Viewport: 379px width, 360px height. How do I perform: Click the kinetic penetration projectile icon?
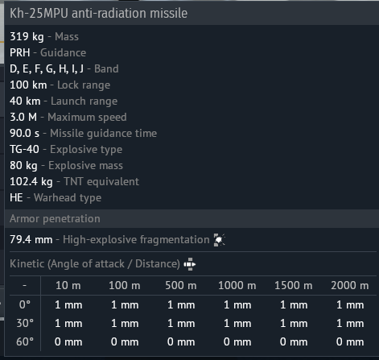click(x=190, y=264)
